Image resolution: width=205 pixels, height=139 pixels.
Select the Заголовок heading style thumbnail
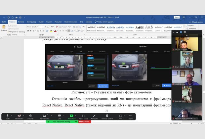140,28
